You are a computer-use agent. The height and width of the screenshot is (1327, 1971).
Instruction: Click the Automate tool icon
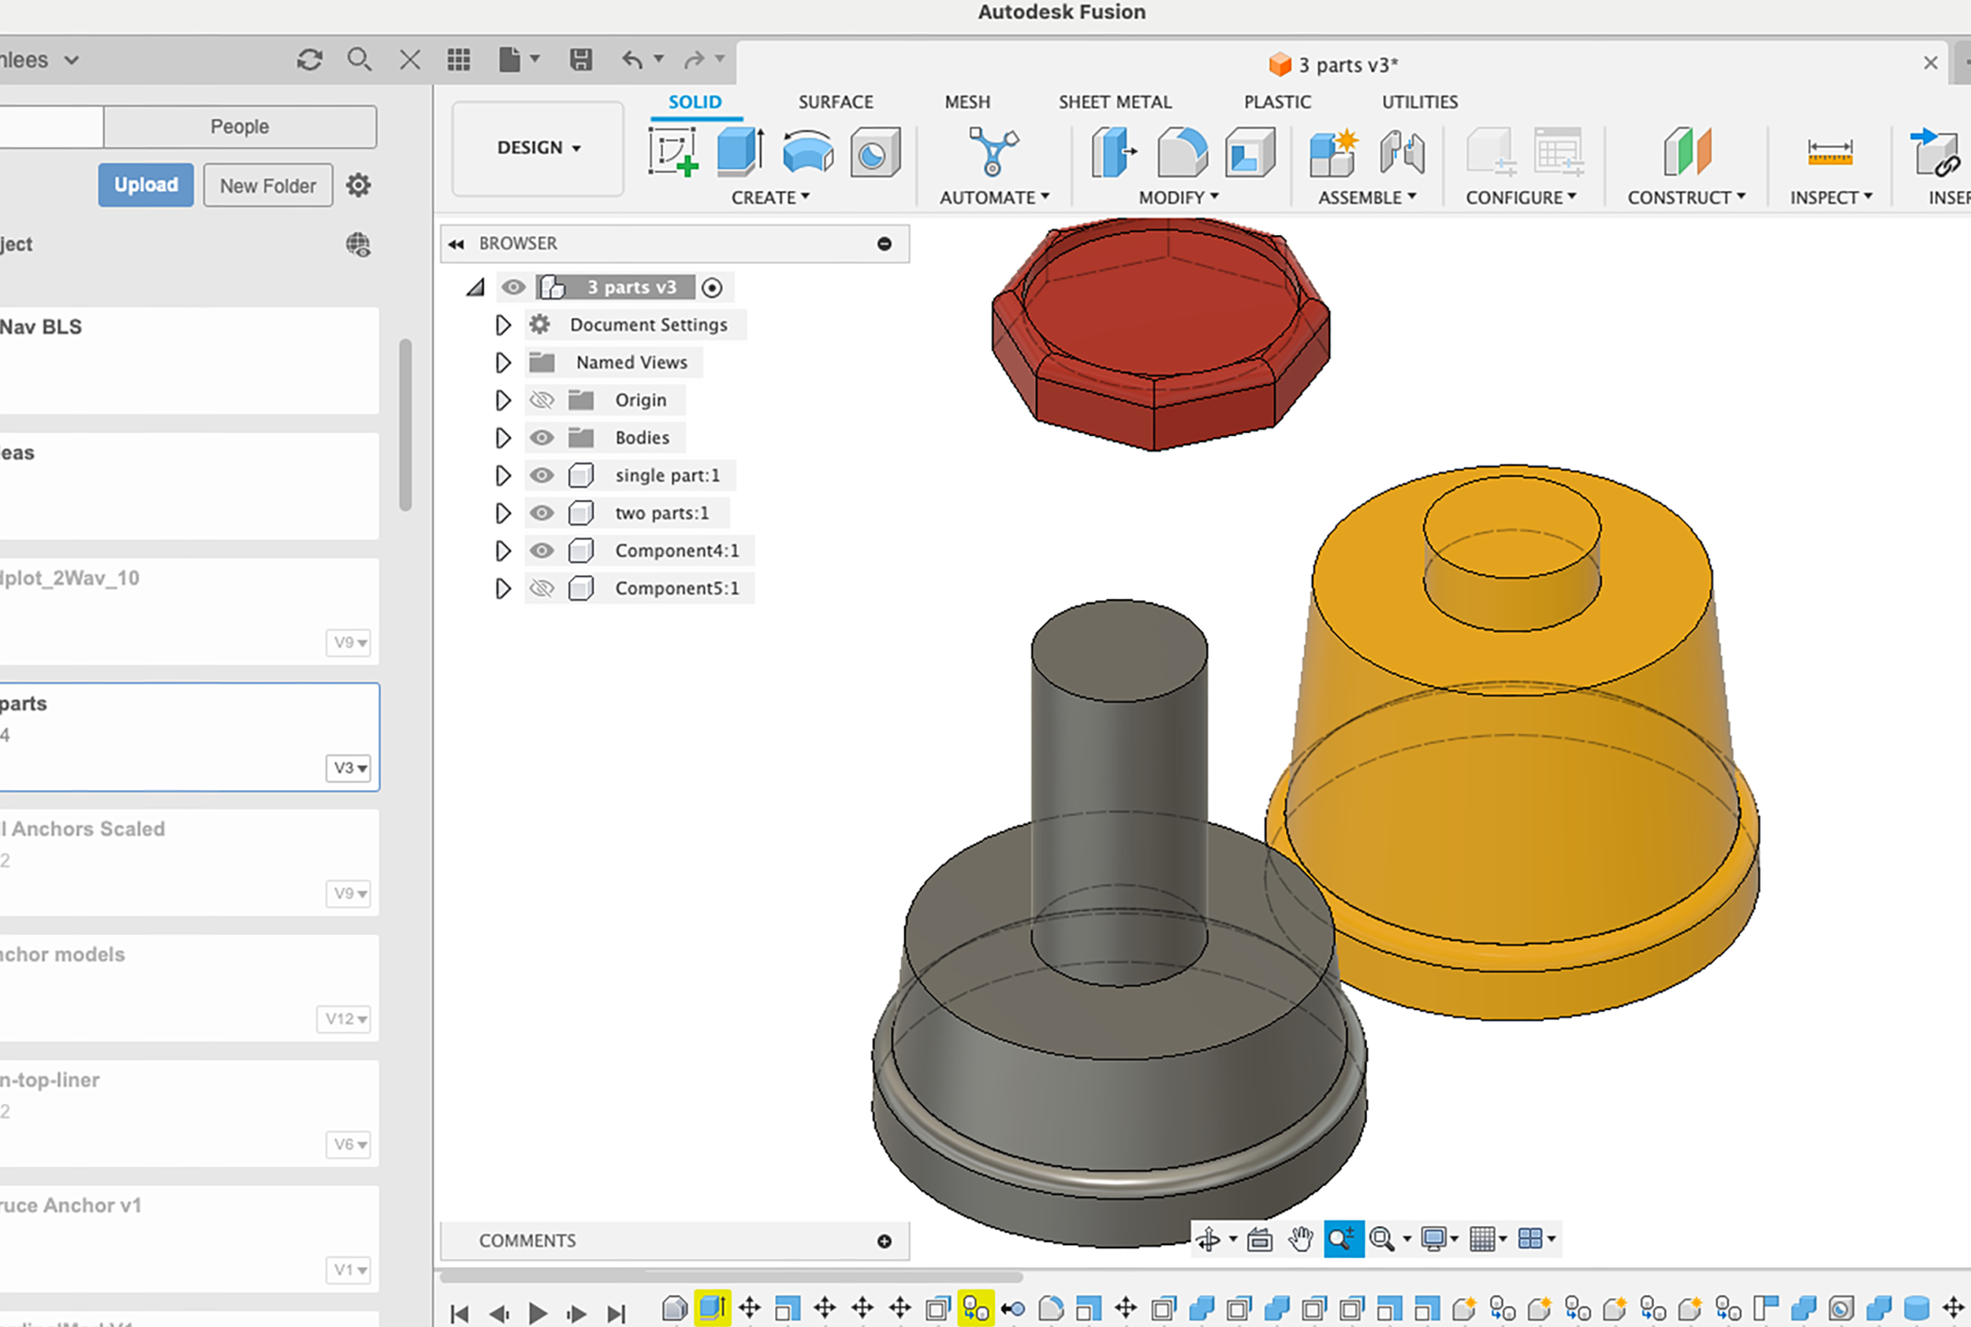[x=993, y=151]
